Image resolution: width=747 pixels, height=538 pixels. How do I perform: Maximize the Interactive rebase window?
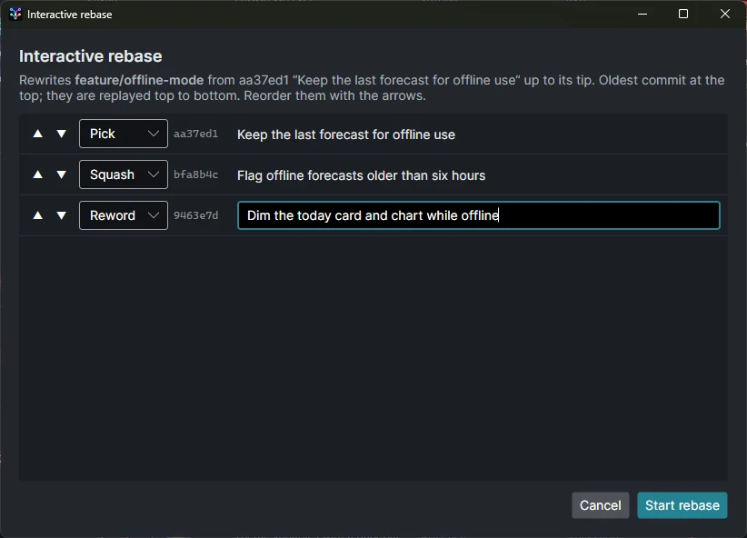click(x=683, y=14)
